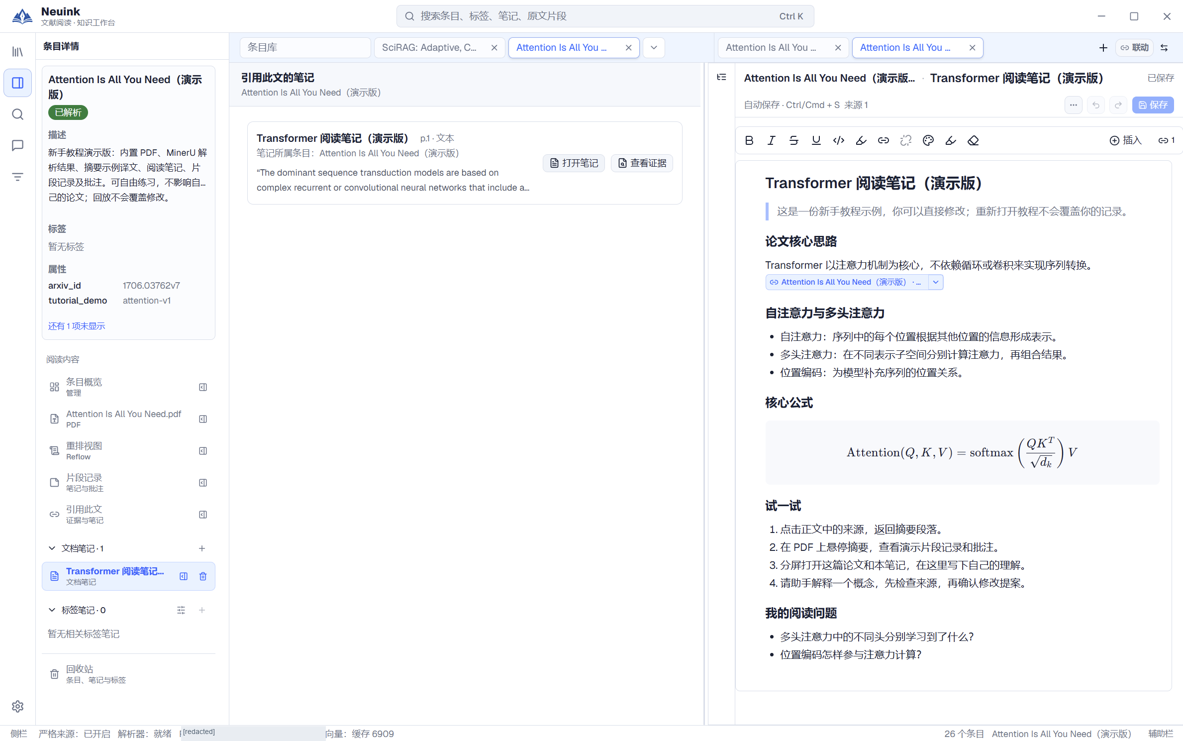
Task: Open filter list icon in sidebar
Action: (x=18, y=177)
